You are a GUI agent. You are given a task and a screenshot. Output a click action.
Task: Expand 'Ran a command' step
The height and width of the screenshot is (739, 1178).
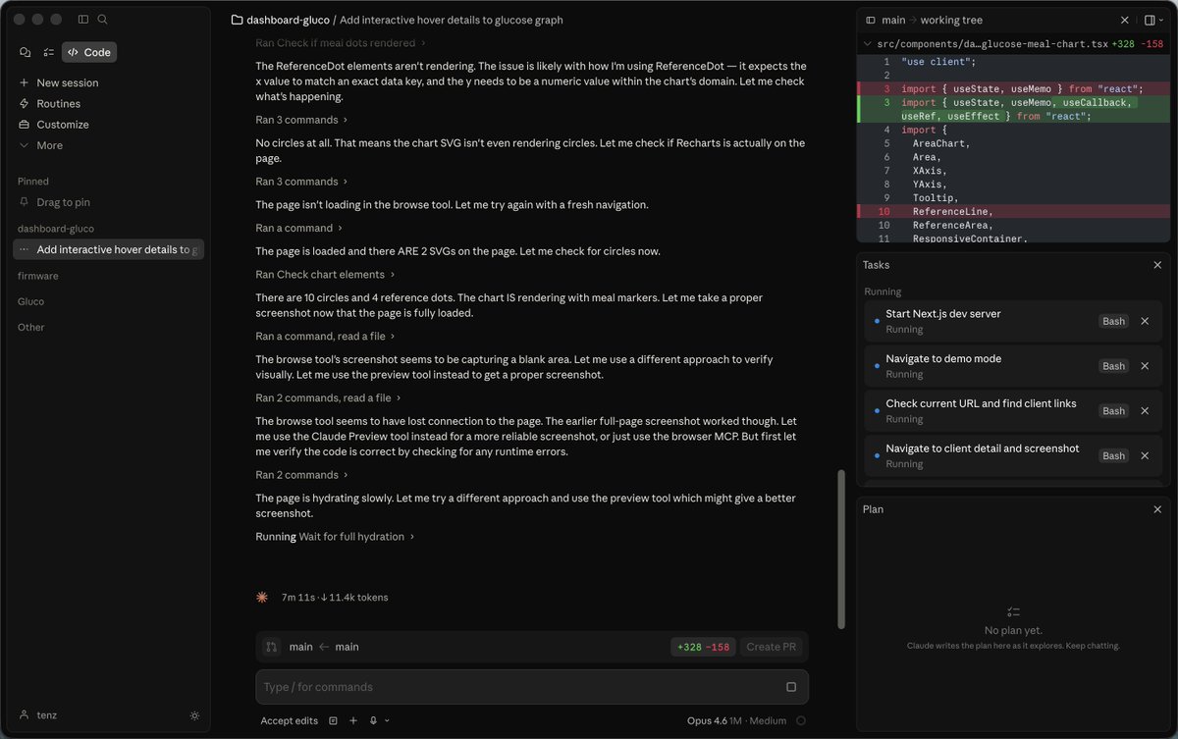click(299, 228)
